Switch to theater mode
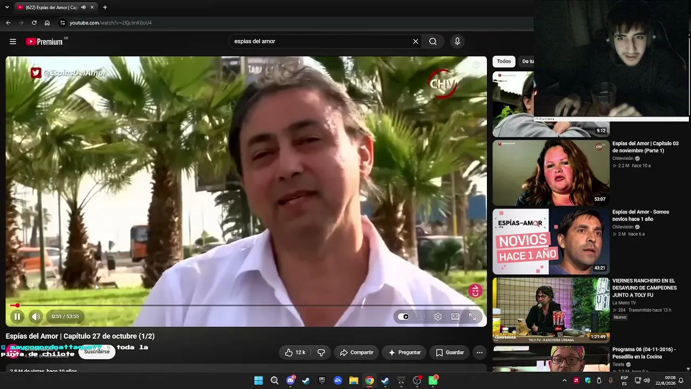 455,317
